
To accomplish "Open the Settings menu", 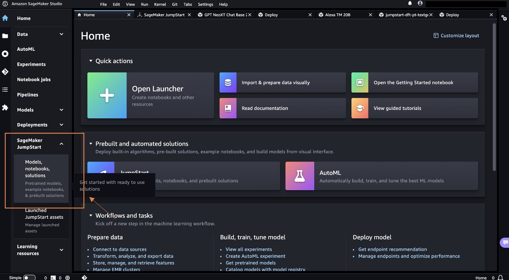I will [206, 4].
